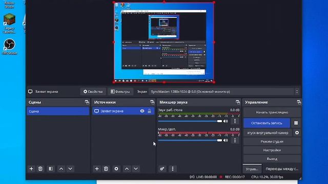Switch to the Управление bottom tab
Image resolution: width=328 pixels, height=184 pixels.
(252, 169)
